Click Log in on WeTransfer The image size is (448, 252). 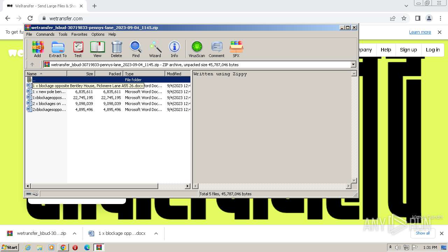[x=433, y=50]
